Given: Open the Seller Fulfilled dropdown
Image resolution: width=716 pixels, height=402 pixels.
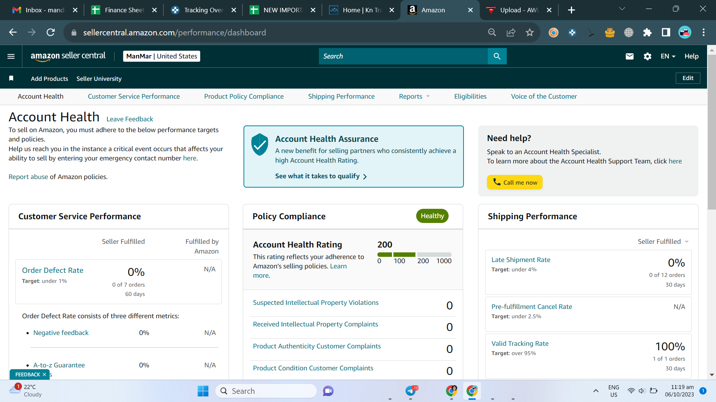Looking at the screenshot, I should [663, 242].
